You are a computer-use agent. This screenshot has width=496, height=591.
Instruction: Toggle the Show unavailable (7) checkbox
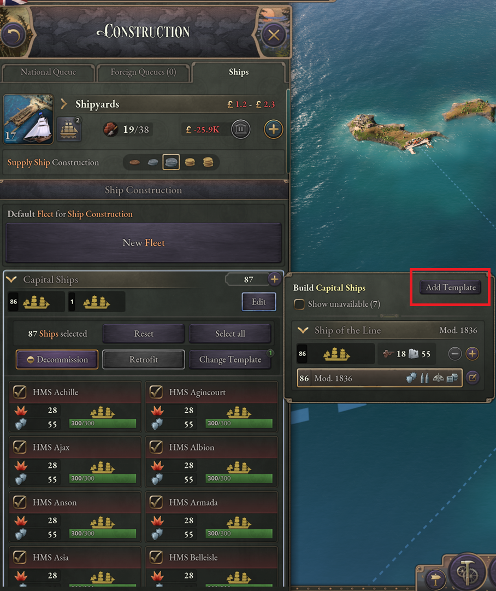pyautogui.click(x=299, y=304)
